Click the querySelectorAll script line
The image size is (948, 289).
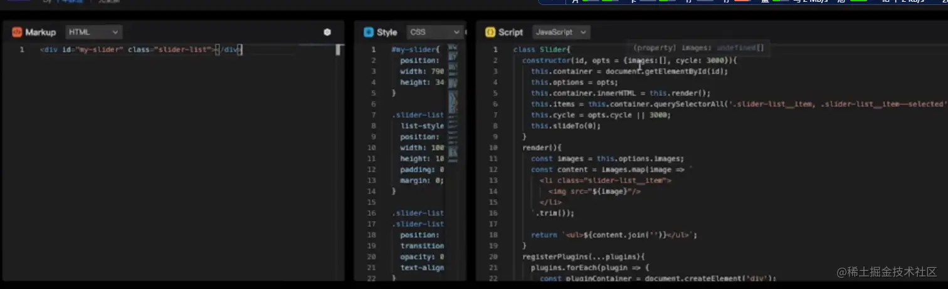pyautogui.click(x=739, y=104)
